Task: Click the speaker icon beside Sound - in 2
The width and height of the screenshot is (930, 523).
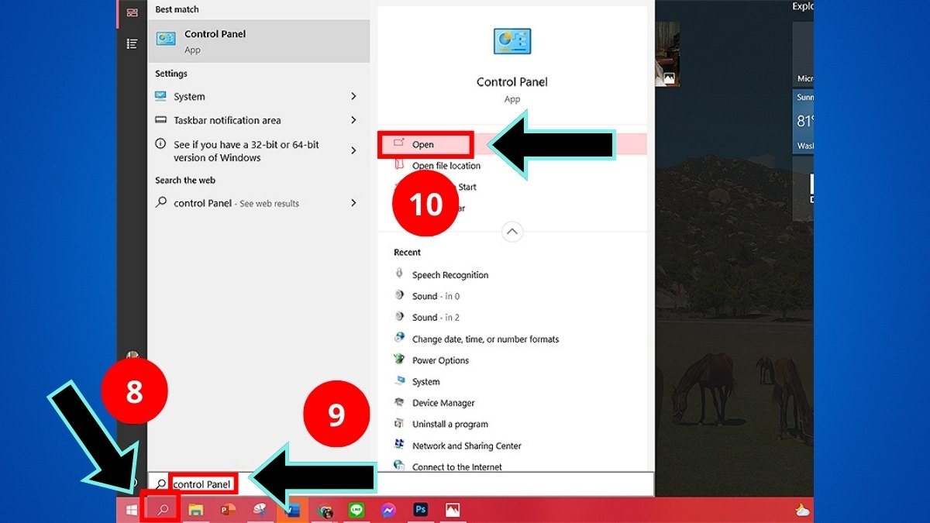Action: pyautogui.click(x=399, y=317)
